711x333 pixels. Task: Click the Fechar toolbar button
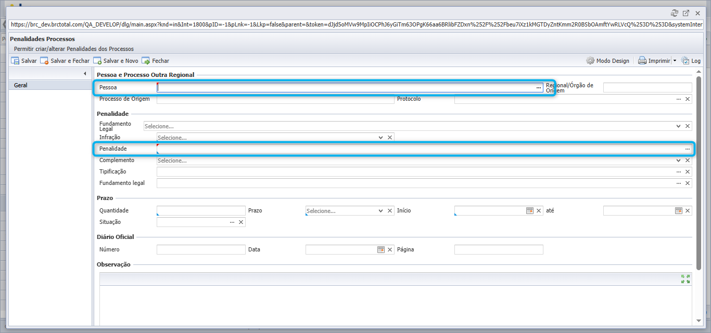pyautogui.click(x=156, y=61)
